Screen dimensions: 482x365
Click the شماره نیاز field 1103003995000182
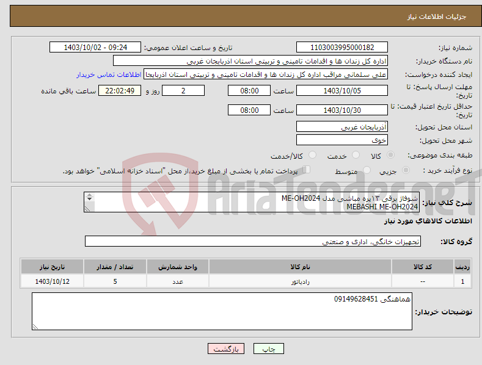click(x=342, y=48)
